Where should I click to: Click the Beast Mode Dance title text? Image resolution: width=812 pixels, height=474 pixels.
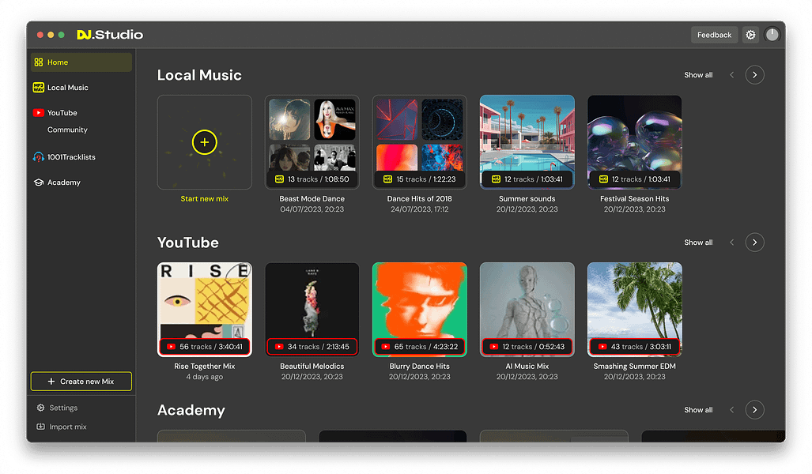pyautogui.click(x=312, y=199)
